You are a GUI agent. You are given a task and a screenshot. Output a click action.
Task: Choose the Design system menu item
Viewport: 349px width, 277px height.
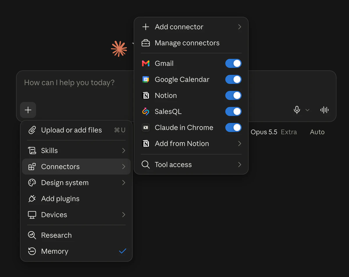click(76, 183)
